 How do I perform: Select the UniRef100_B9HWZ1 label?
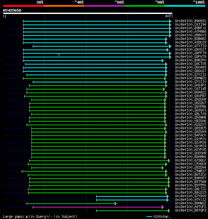coord(190,78)
